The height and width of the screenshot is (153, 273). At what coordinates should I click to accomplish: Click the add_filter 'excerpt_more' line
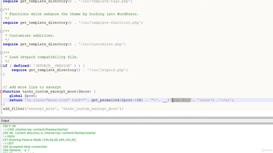tap(63, 109)
